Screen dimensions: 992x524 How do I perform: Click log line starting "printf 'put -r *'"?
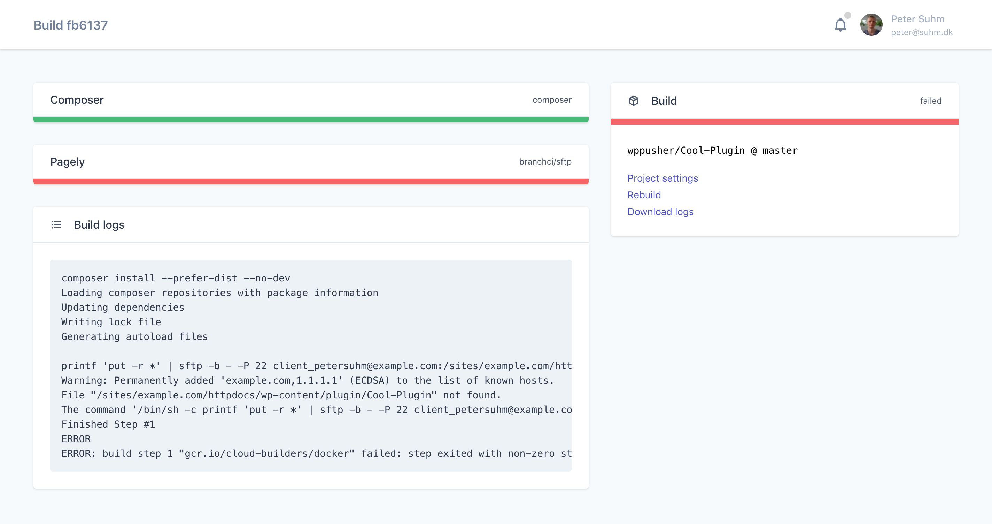click(316, 366)
